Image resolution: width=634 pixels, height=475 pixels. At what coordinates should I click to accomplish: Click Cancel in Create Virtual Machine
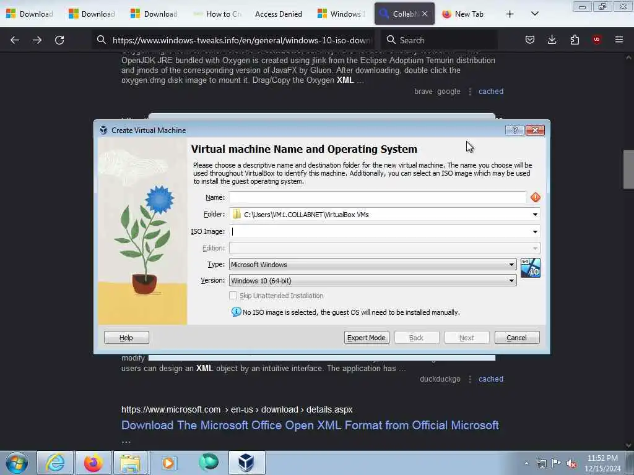517,337
